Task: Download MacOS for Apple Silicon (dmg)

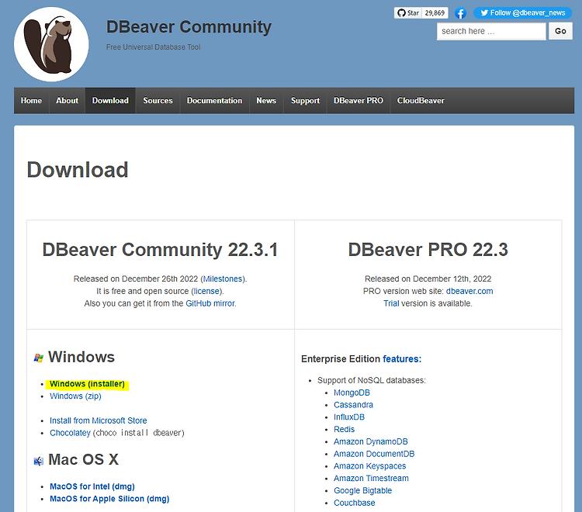Action: coord(109,499)
